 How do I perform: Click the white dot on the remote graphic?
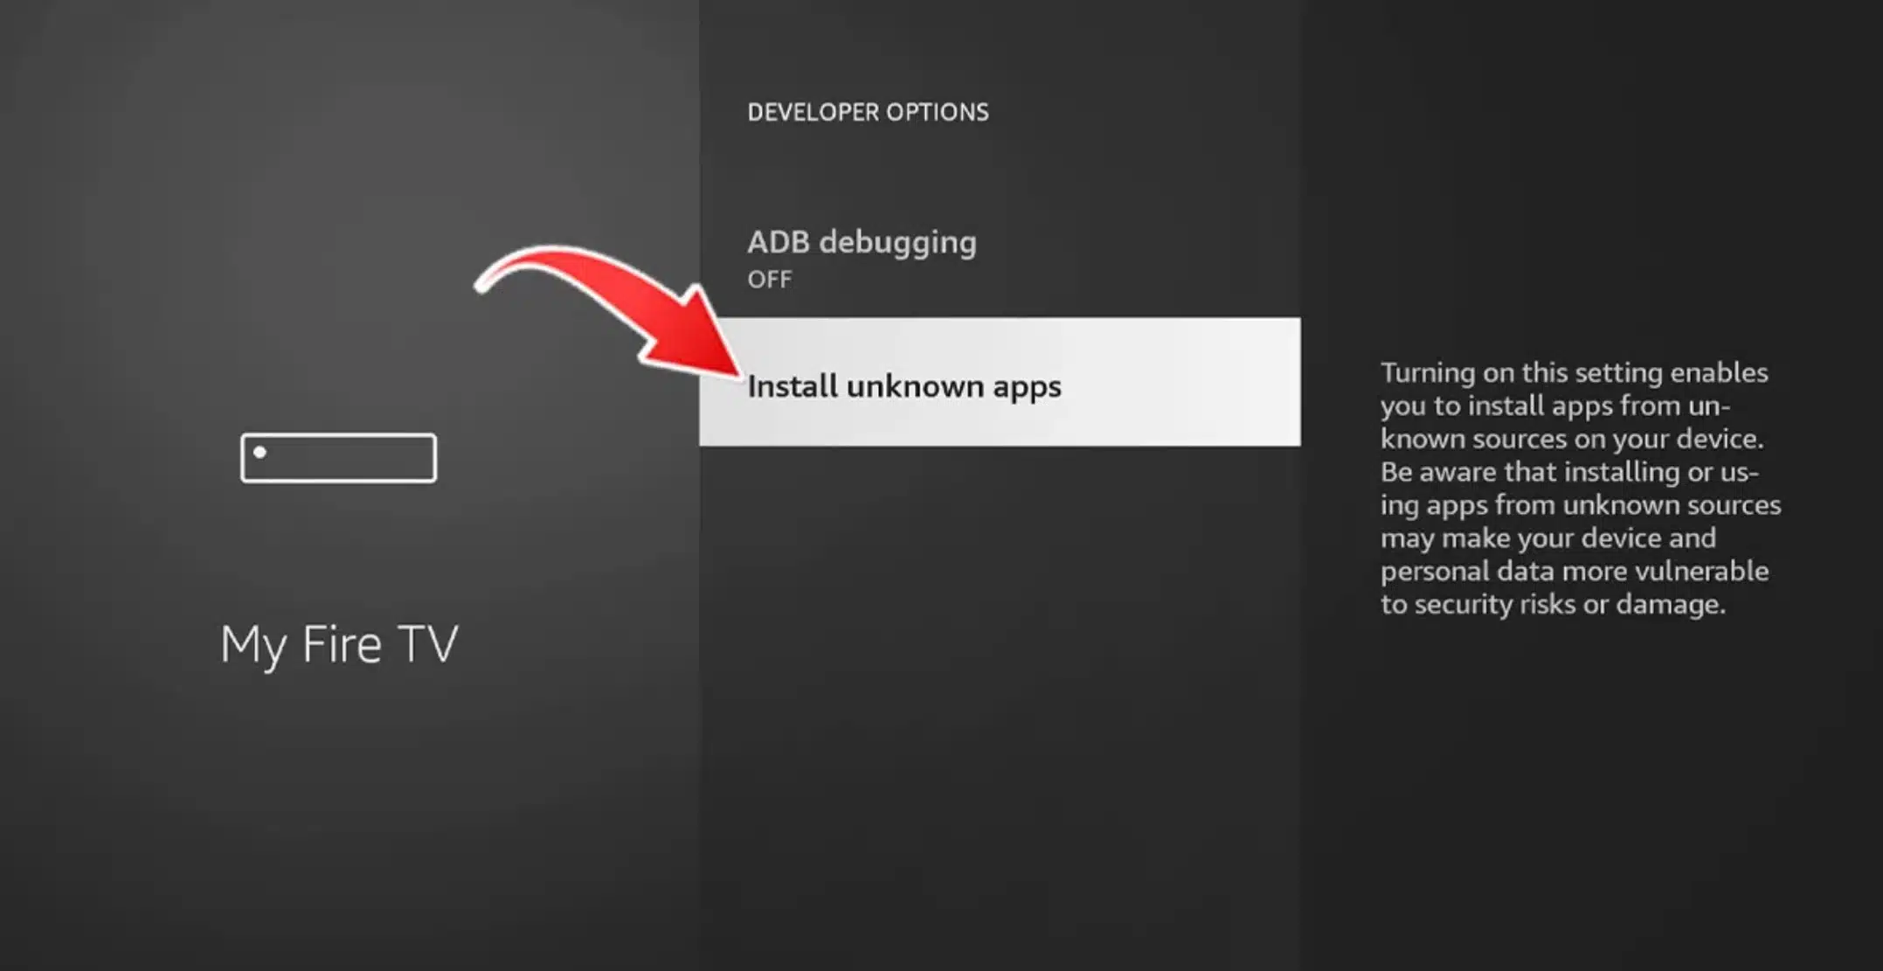[258, 451]
